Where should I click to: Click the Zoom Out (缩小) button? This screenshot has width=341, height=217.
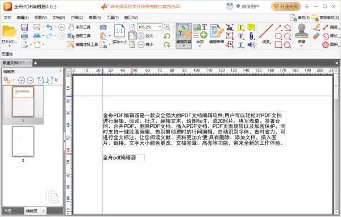[145, 44]
